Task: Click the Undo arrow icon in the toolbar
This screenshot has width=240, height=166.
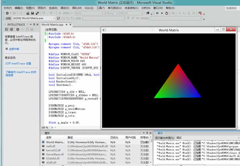Action: [43, 13]
